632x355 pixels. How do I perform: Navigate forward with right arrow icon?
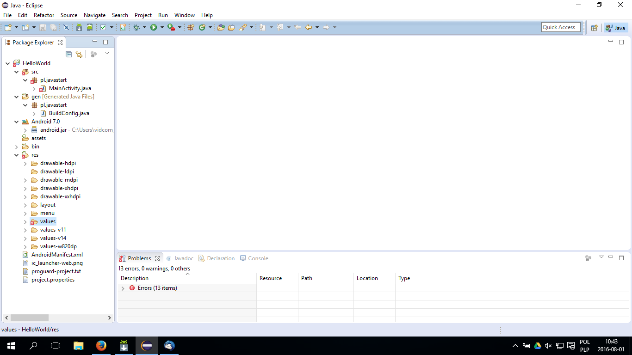tap(326, 27)
